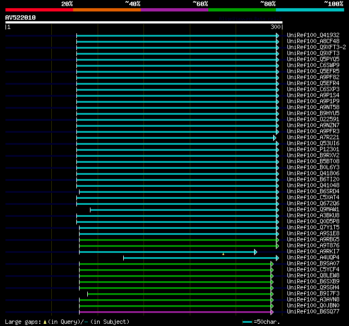Open hit UniRef100_Q9XFT3
This screenshot has width=349, height=326.
pos(313,54)
